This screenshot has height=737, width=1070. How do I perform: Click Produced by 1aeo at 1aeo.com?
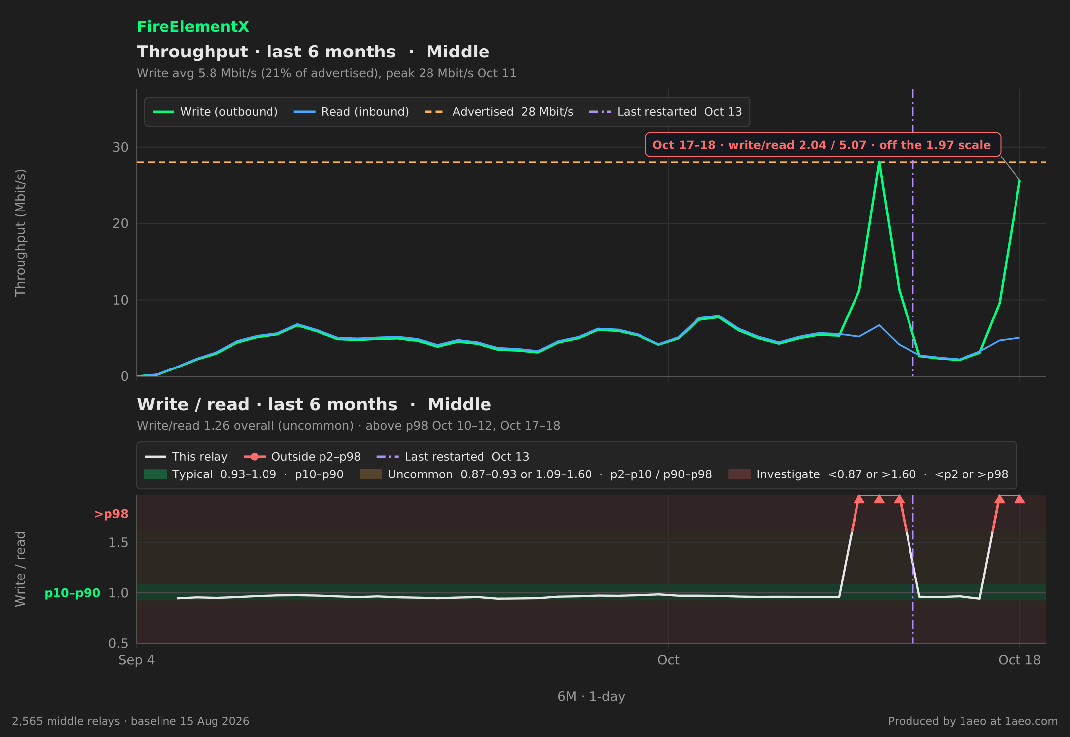(x=973, y=721)
